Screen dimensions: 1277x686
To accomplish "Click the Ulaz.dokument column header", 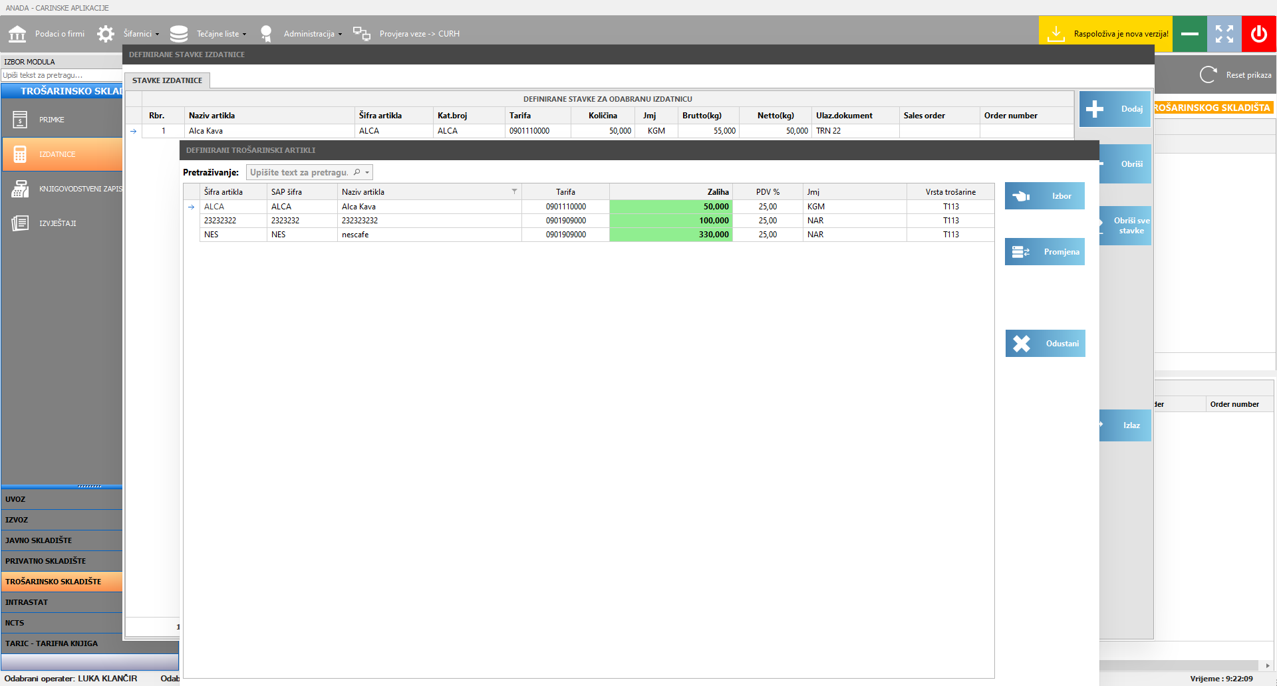I will (x=855, y=116).
